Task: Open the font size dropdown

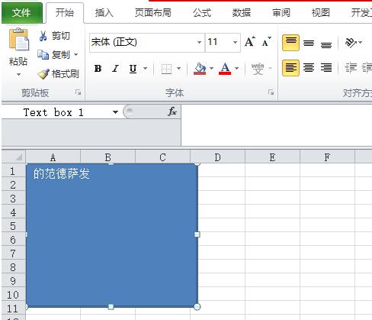Action: point(235,43)
